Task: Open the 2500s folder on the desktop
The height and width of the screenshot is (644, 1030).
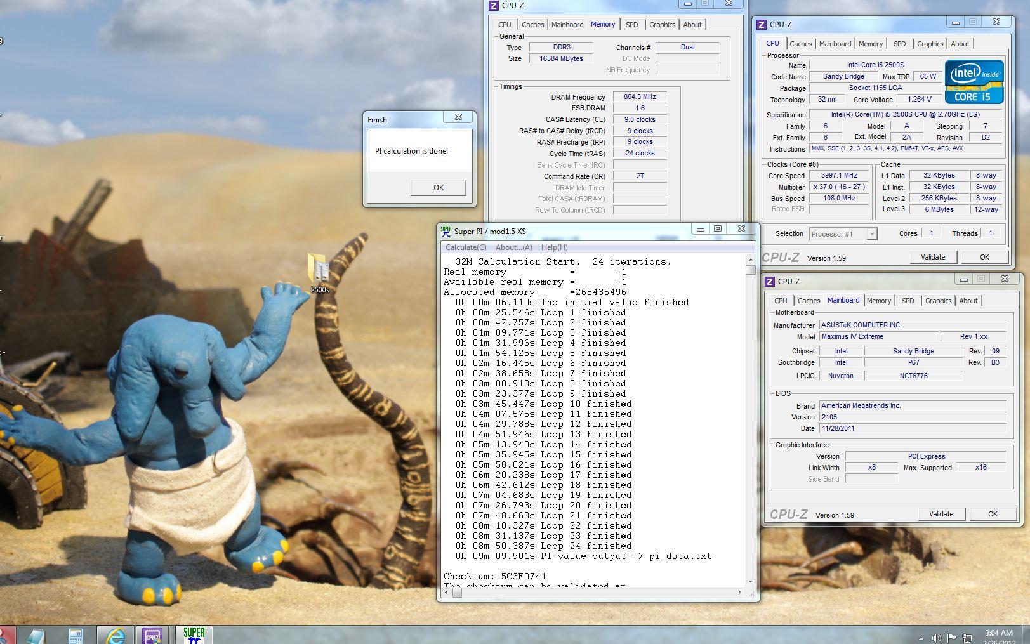Action: point(319,273)
